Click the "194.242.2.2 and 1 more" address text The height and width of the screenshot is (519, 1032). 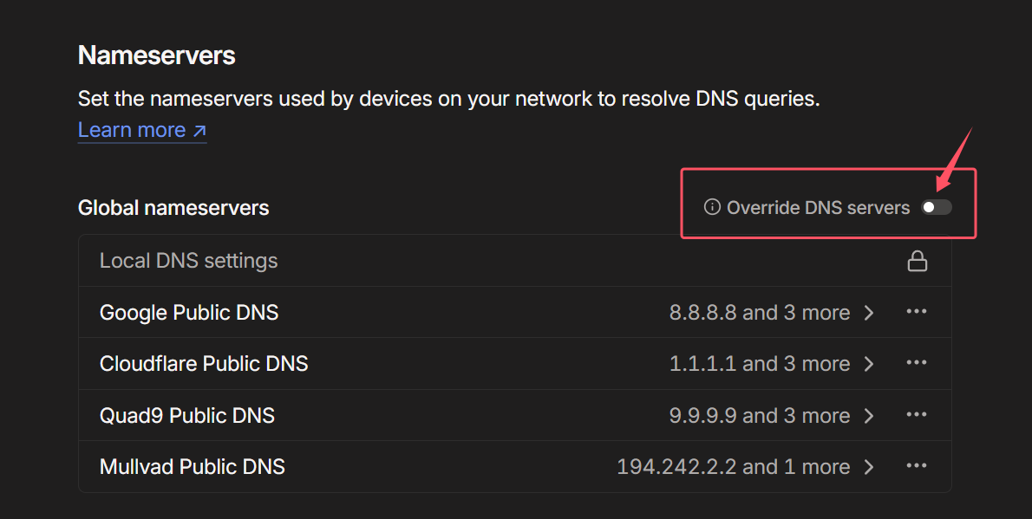tap(733, 467)
